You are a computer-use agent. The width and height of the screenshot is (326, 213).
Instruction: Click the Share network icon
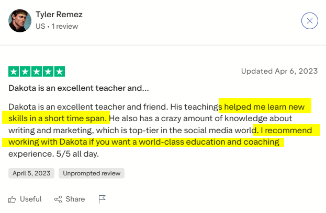click(59, 199)
